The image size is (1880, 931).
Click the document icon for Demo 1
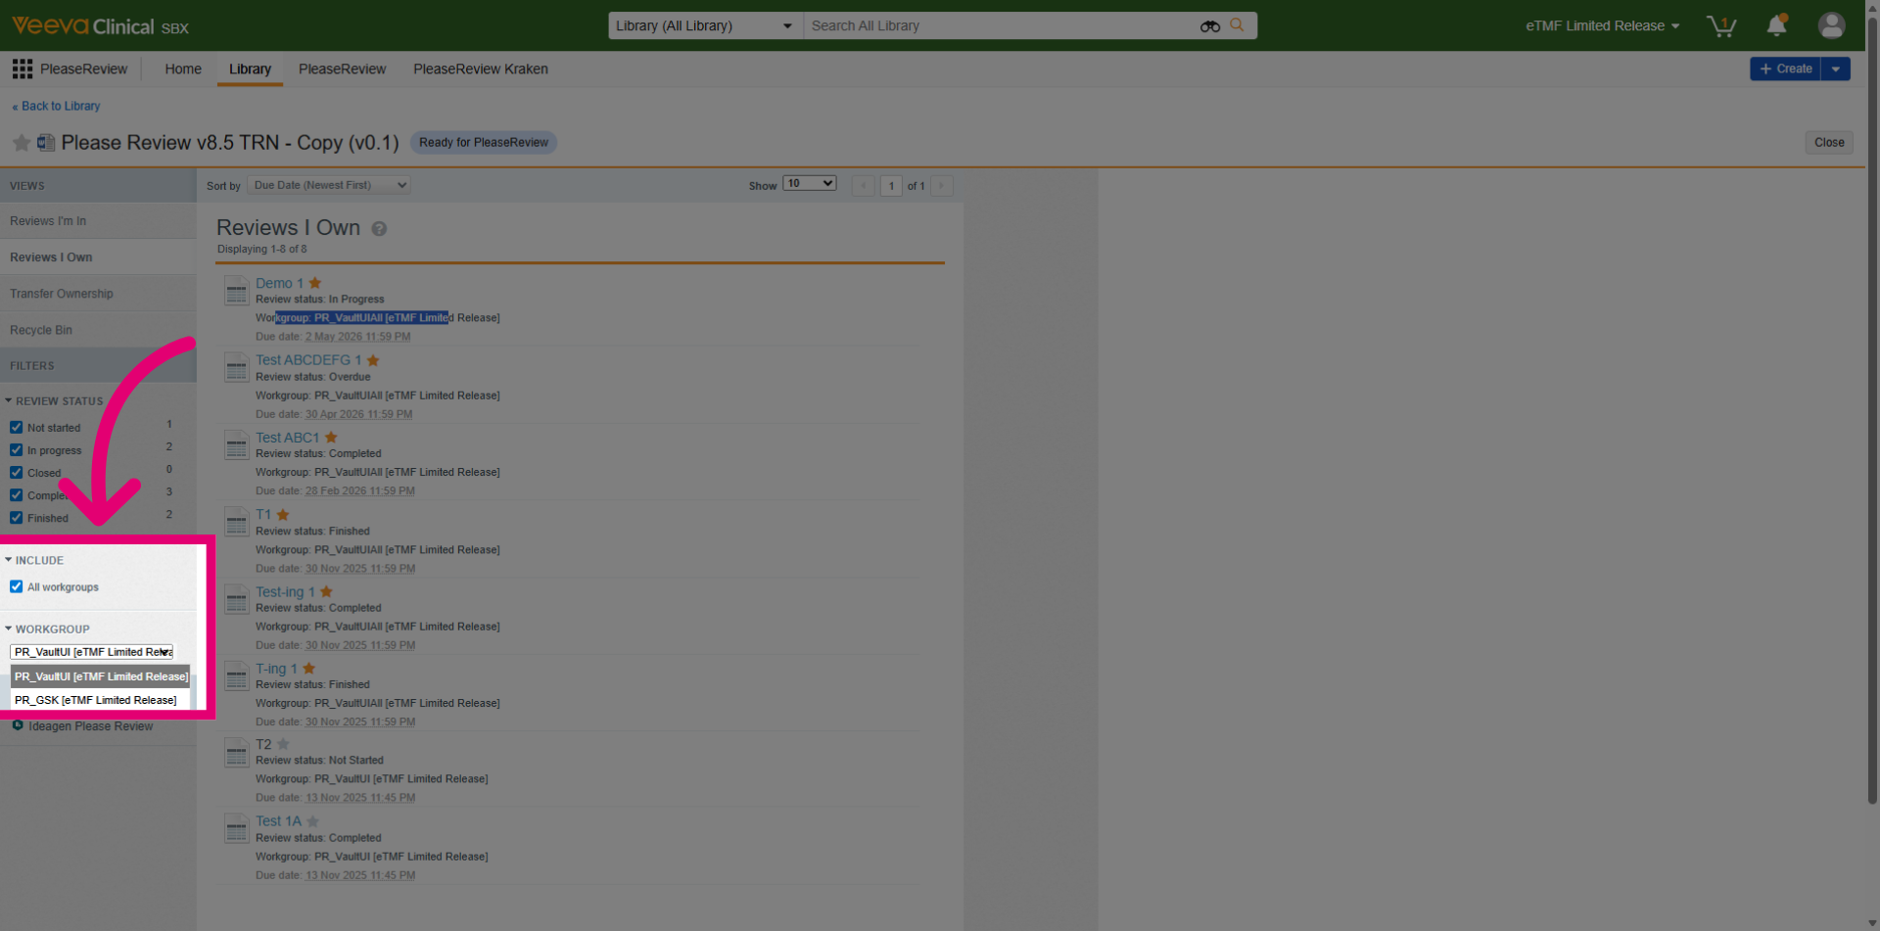click(x=236, y=291)
